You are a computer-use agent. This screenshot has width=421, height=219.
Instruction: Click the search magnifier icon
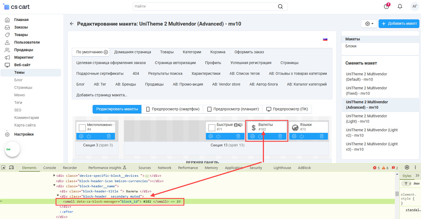280,6
